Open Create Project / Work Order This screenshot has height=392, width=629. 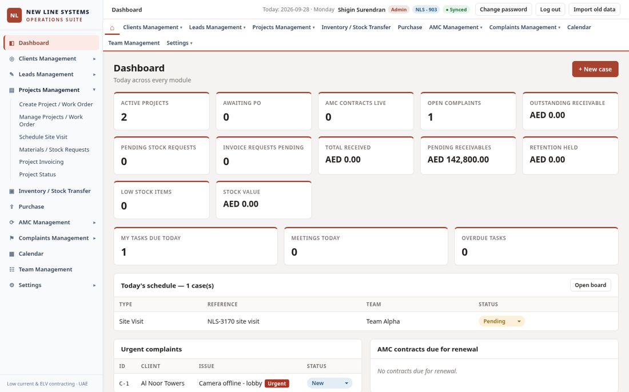pyautogui.click(x=56, y=104)
